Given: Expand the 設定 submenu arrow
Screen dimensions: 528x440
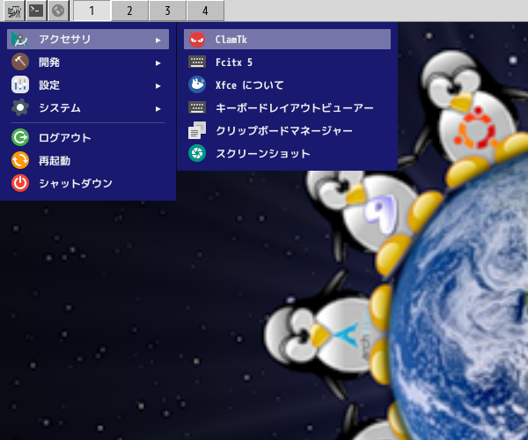Looking at the screenshot, I should point(158,86).
